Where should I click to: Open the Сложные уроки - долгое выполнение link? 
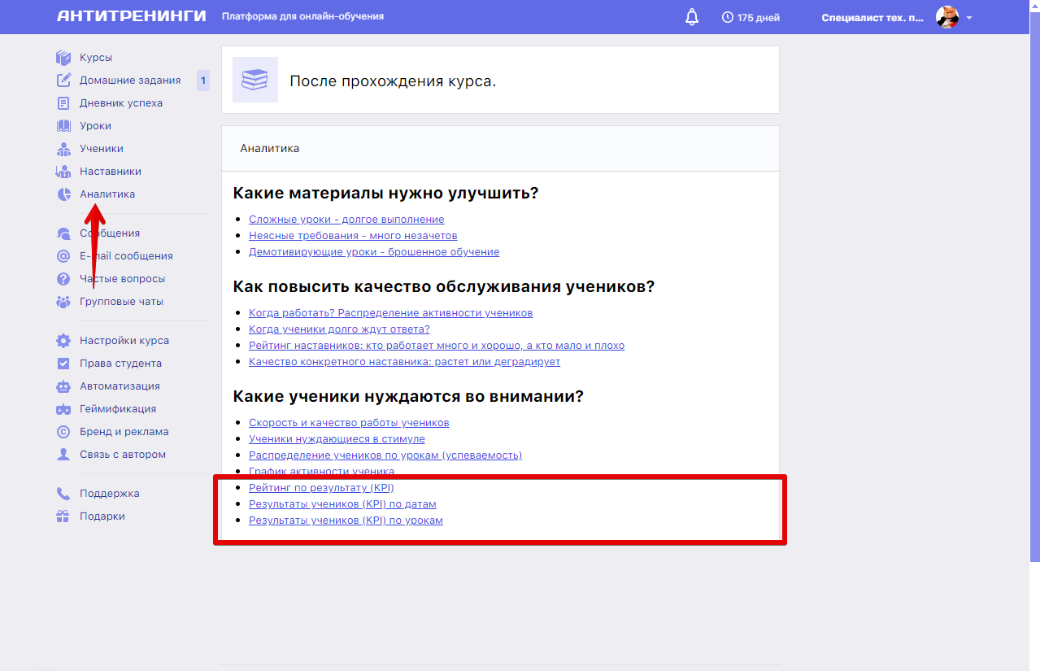tap(346, 219)
